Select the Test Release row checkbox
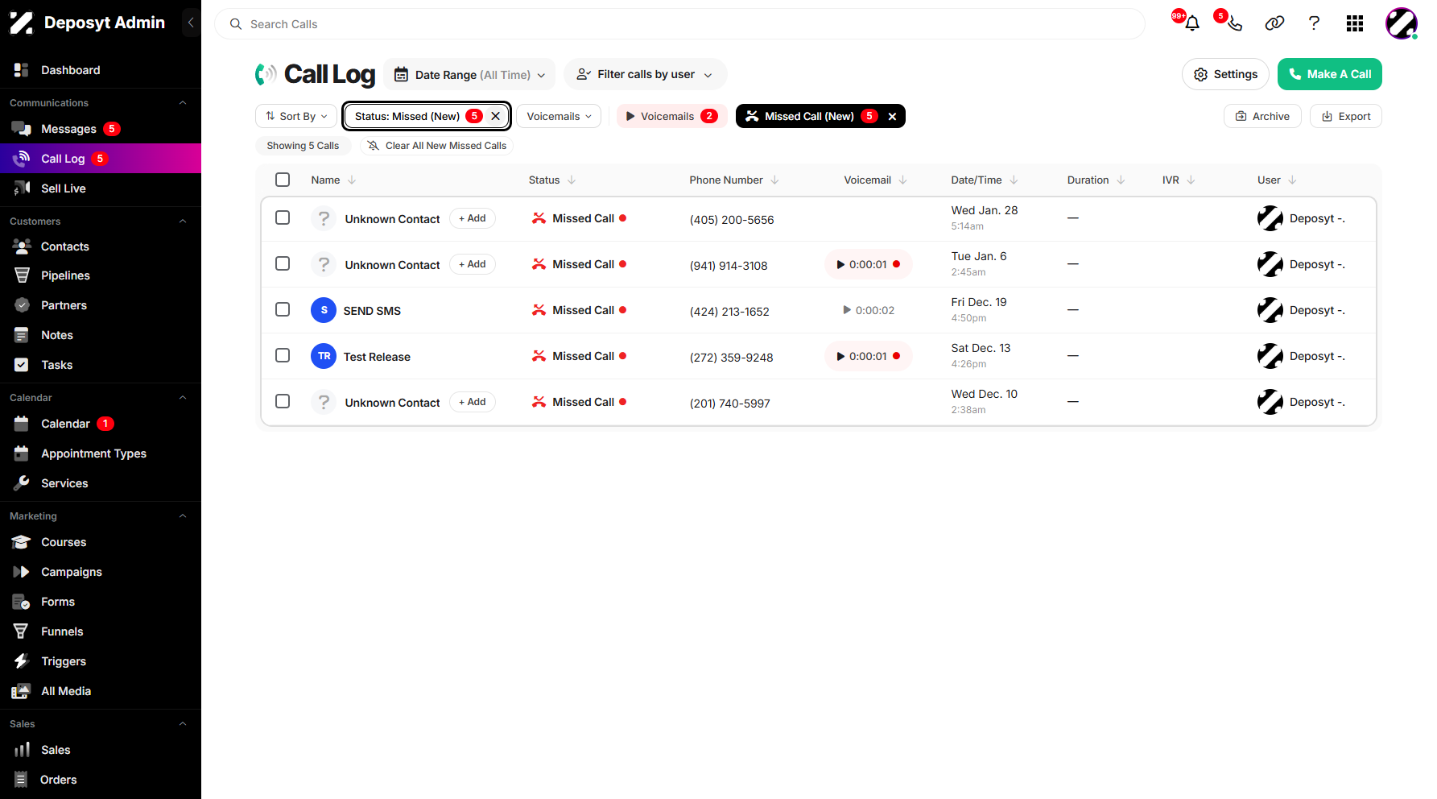This screenshot has height=799, width=1437. pyautogui.click(x=283, y=355)
